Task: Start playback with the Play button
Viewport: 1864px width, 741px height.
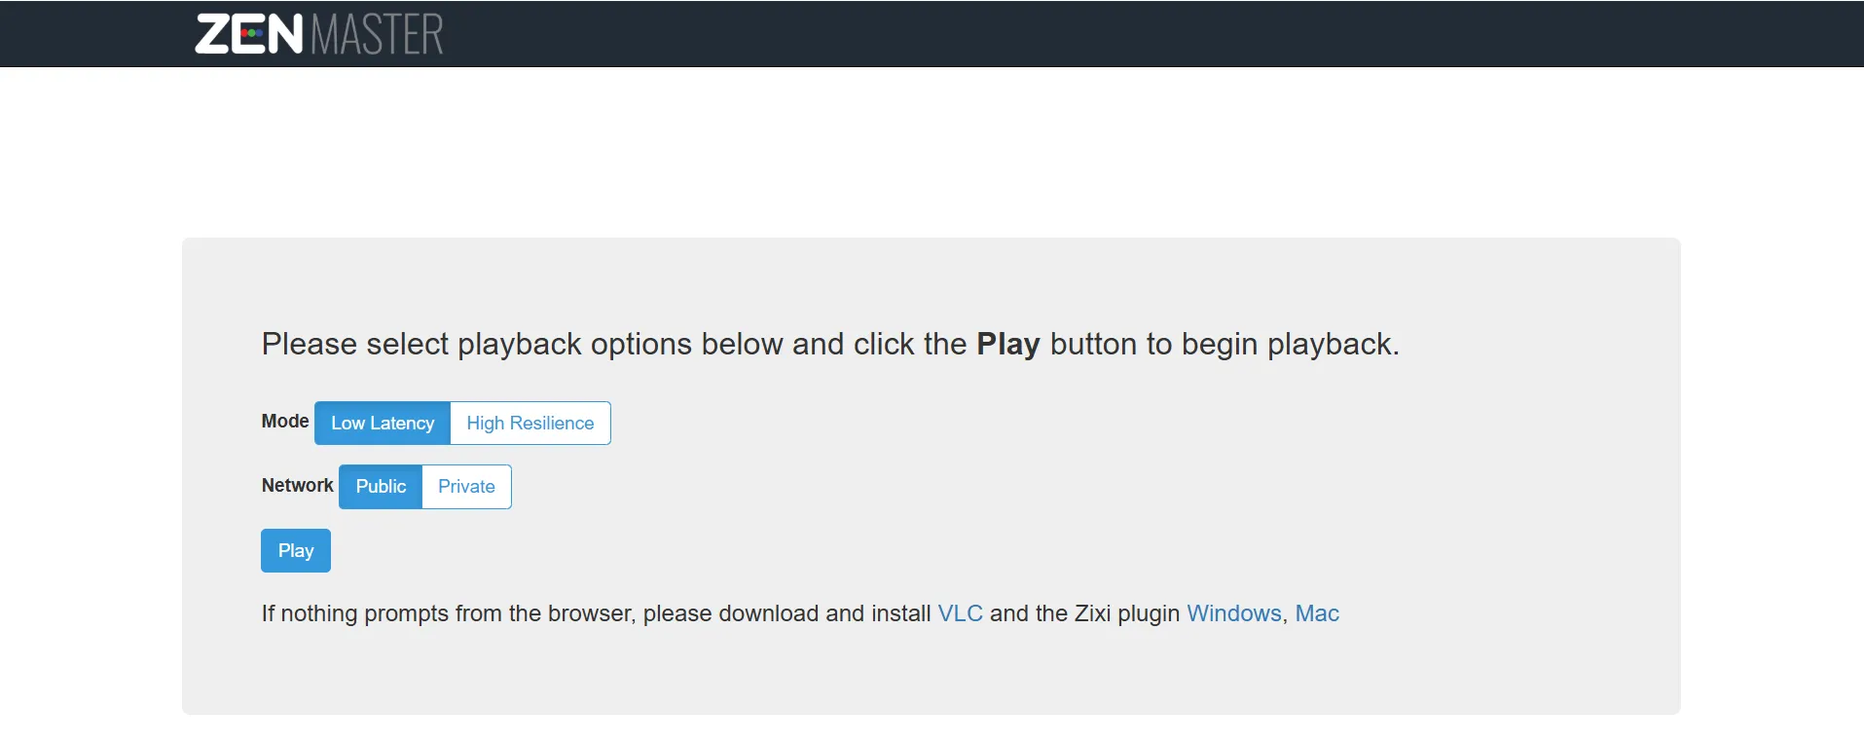Action: [x=296, y=551]
